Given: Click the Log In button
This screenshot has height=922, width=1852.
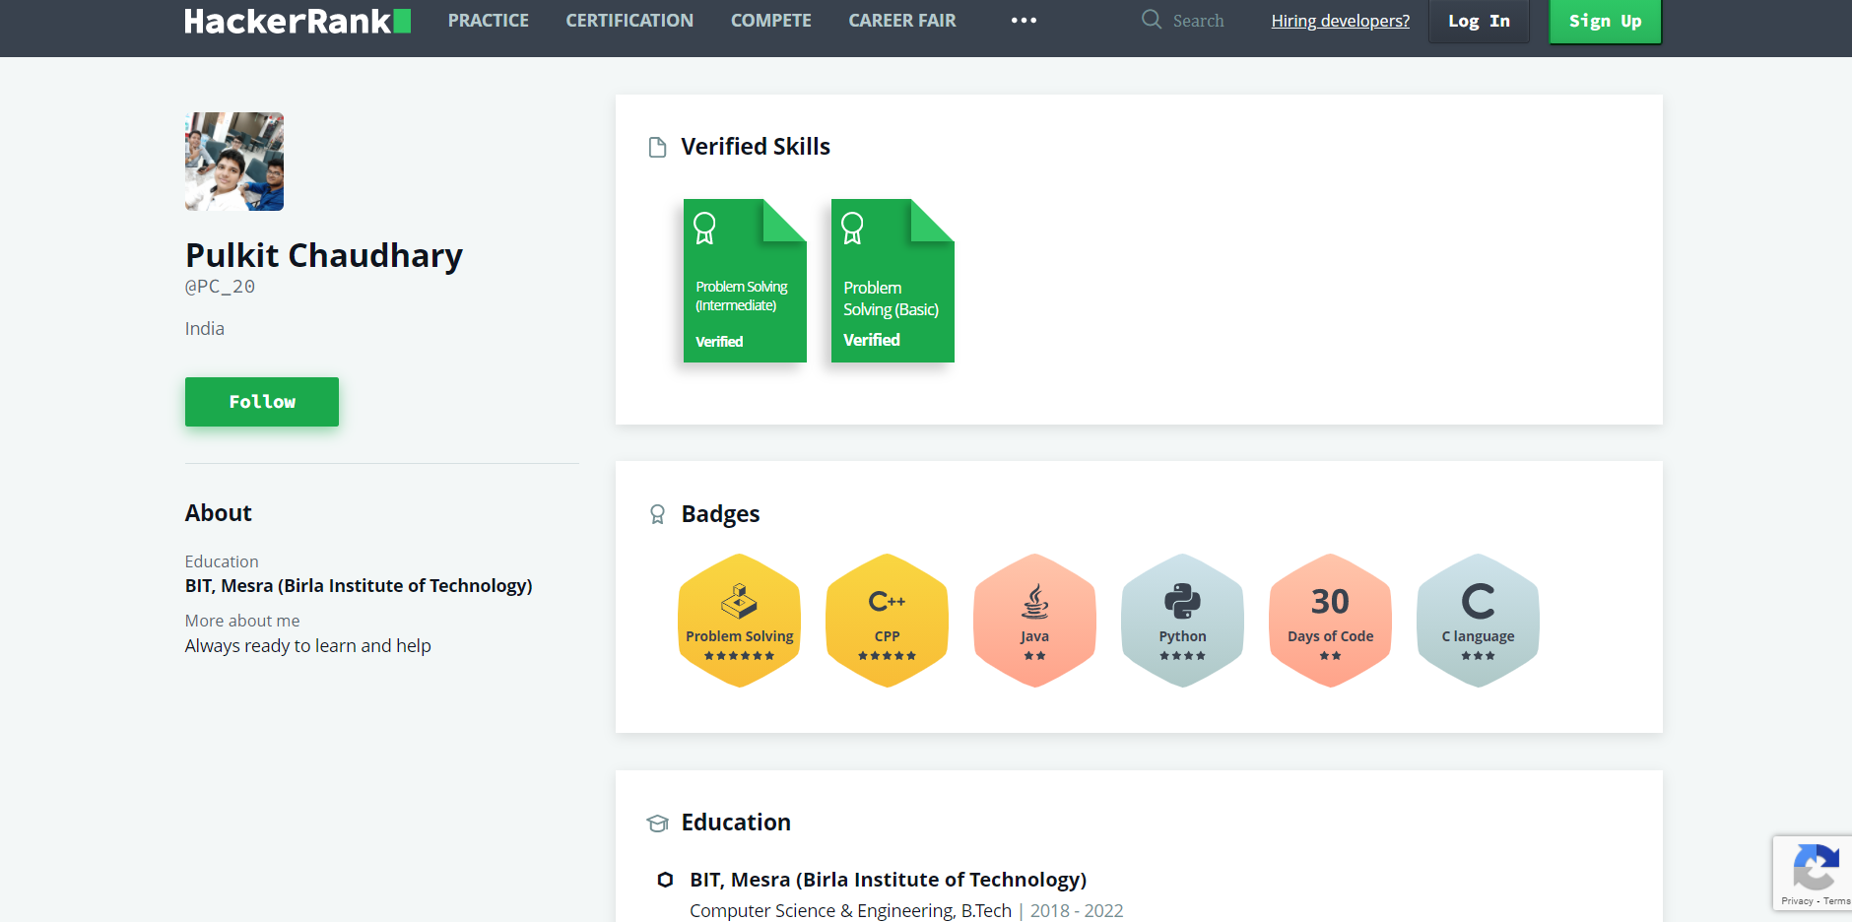Looking at the screenshot, I should tap(1479, 21).
